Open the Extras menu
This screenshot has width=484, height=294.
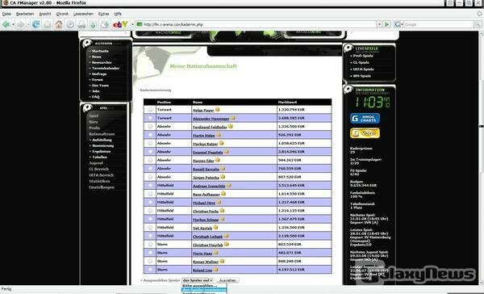pyautogui.click(x=104, y=14)
